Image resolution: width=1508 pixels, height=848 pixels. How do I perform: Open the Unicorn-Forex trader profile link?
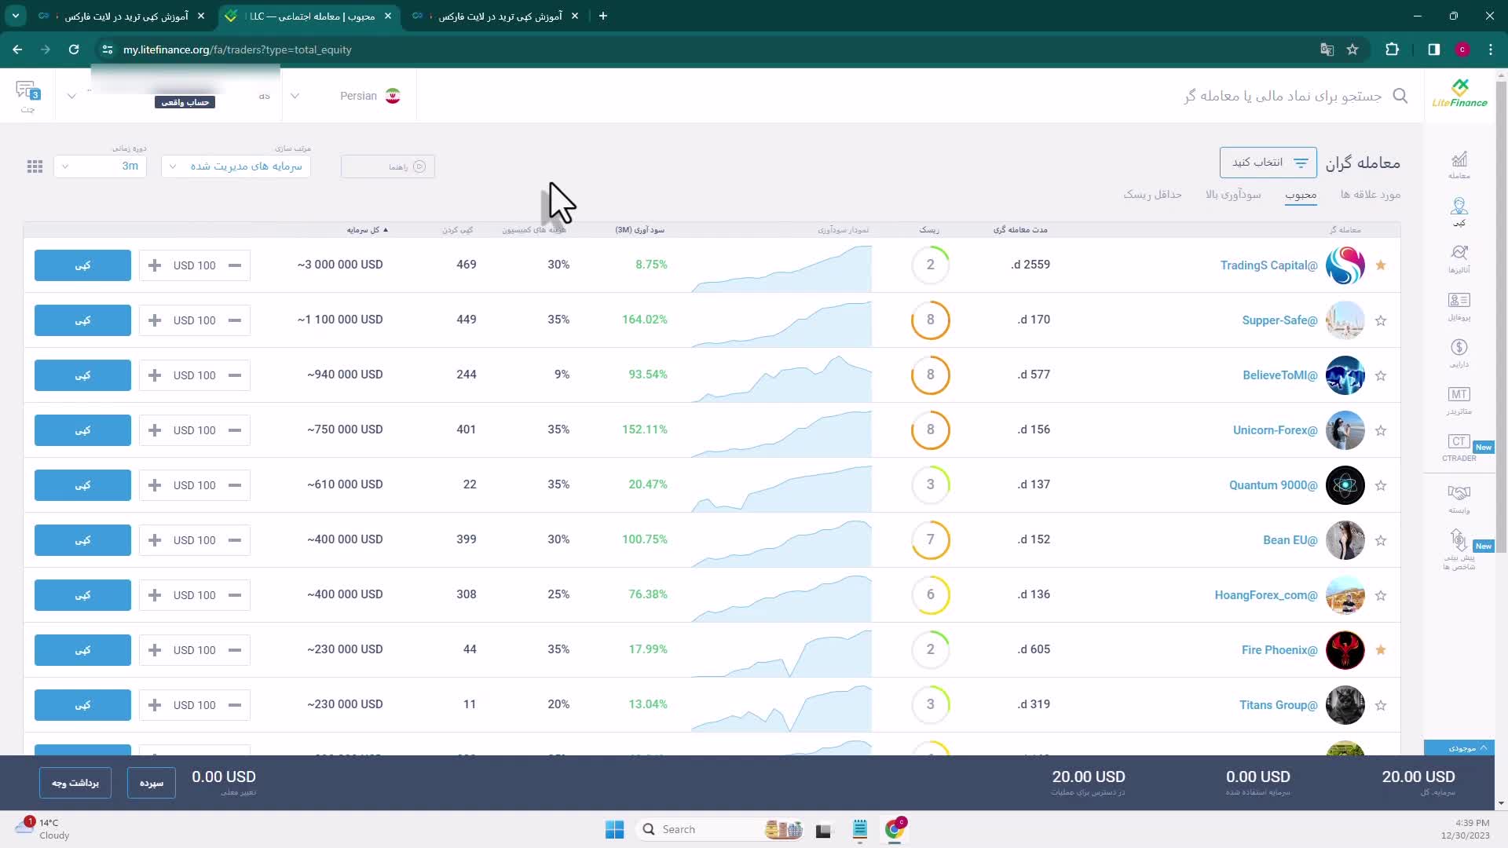click(x=1274, y=430)
